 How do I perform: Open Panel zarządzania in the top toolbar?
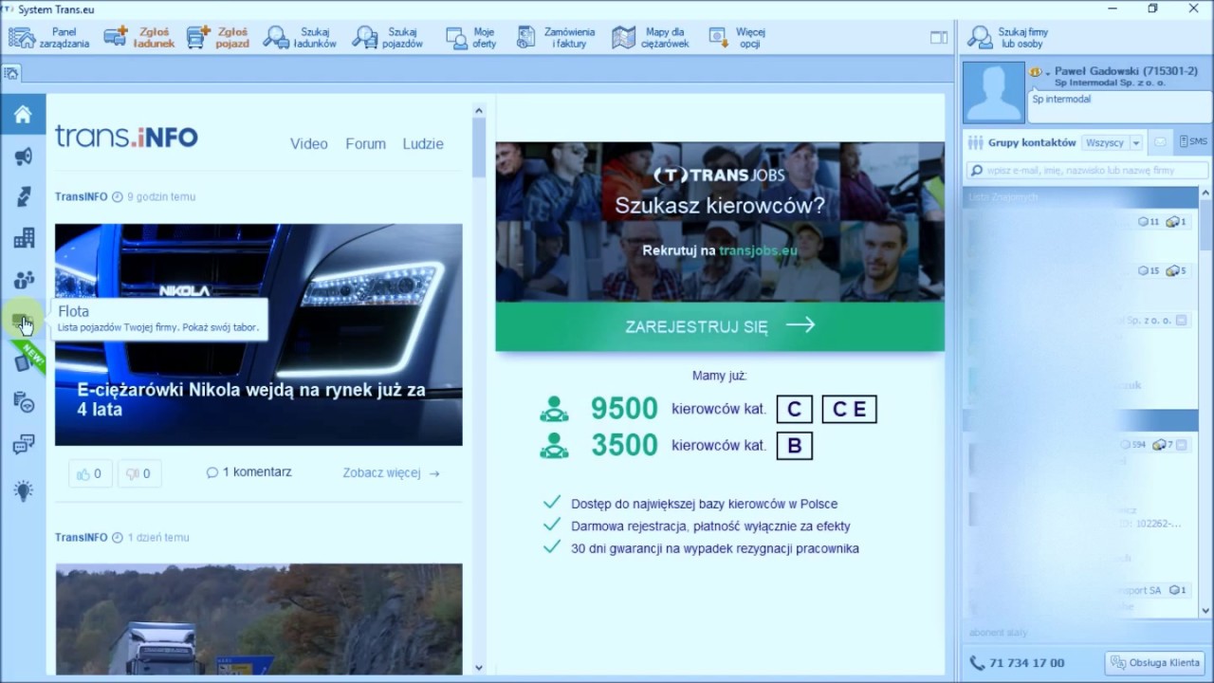pyautogui.click(x=49, y=37)
